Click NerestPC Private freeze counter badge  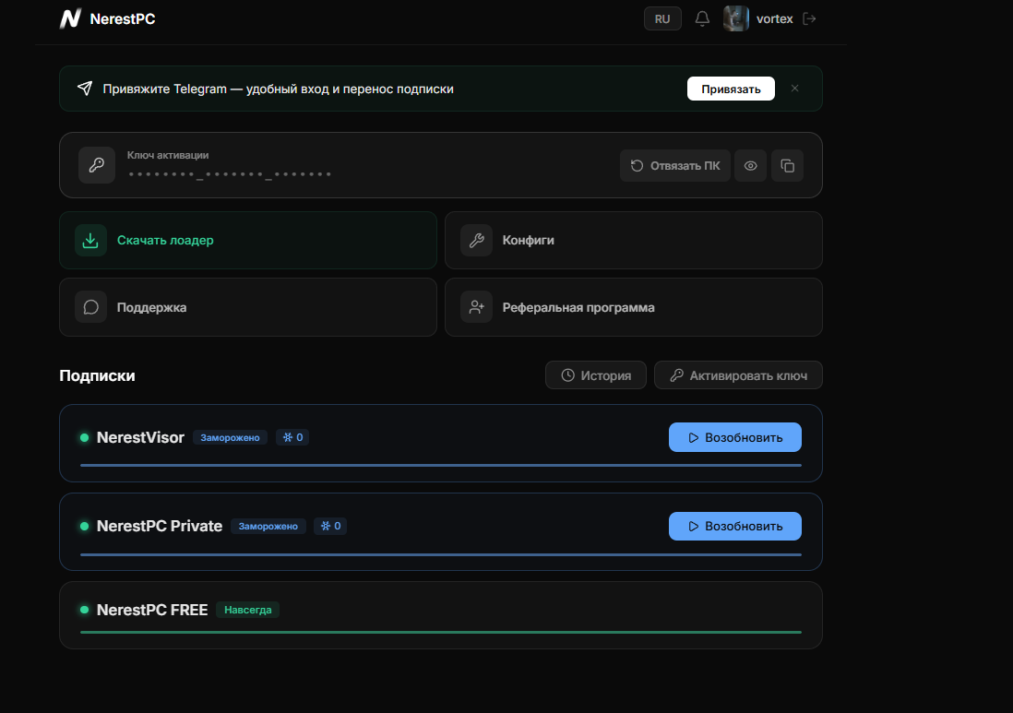(x=330, y=527)
